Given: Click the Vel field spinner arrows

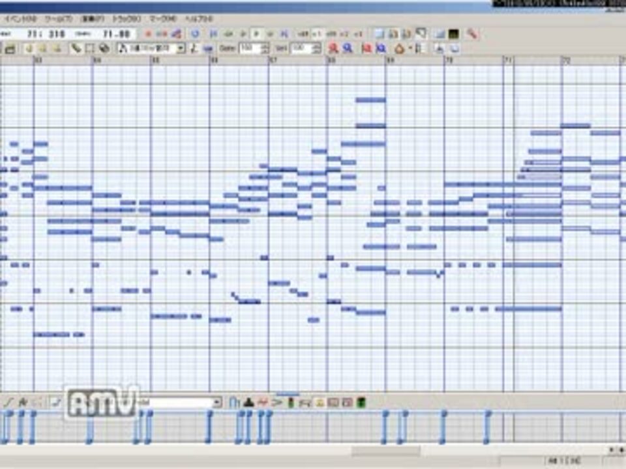Looking at the screenshot, I should pyautogui.click(x=317, y=49).
